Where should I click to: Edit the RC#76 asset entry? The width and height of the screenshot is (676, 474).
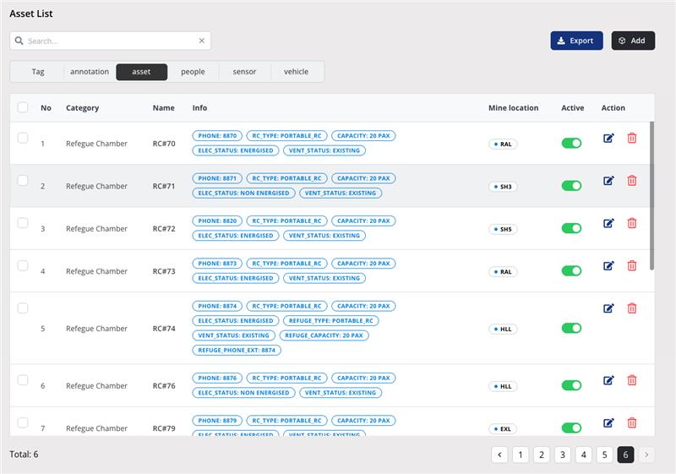[x=608, y=380]
